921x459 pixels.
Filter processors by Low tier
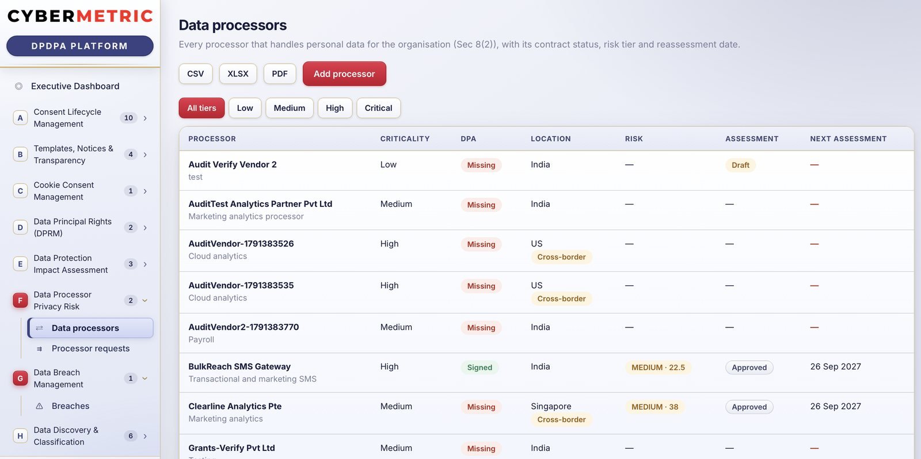click(245, 108)
